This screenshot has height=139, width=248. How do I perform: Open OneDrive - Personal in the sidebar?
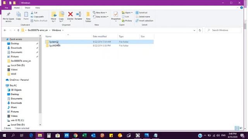(19, 80)
